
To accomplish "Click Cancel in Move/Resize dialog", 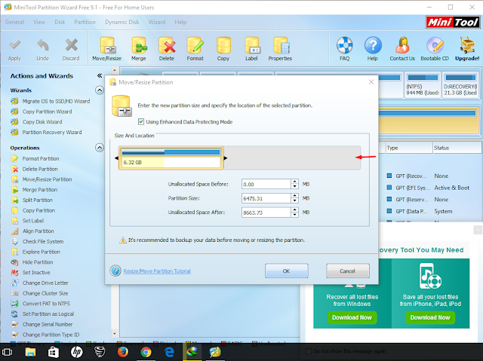I will pos(348,271).
